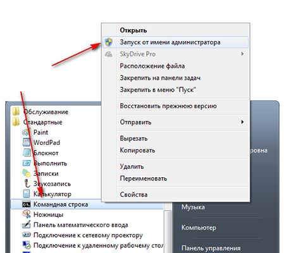The height and width of the screenshot is (253, 308).
Task: Click the Обслуживание folder icon
Action: coord(16,112)
